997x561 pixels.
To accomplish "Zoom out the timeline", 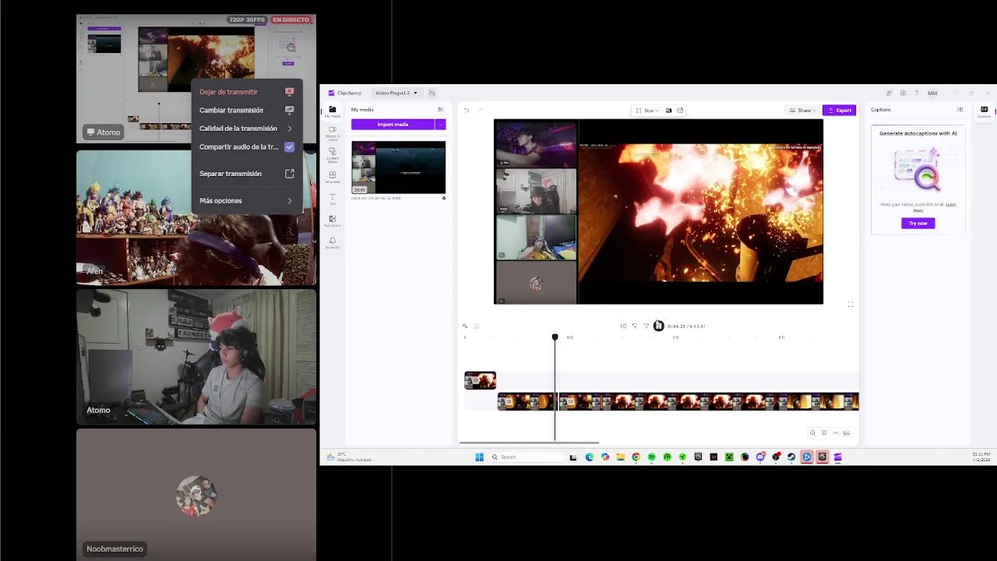I will click(812, 432).
